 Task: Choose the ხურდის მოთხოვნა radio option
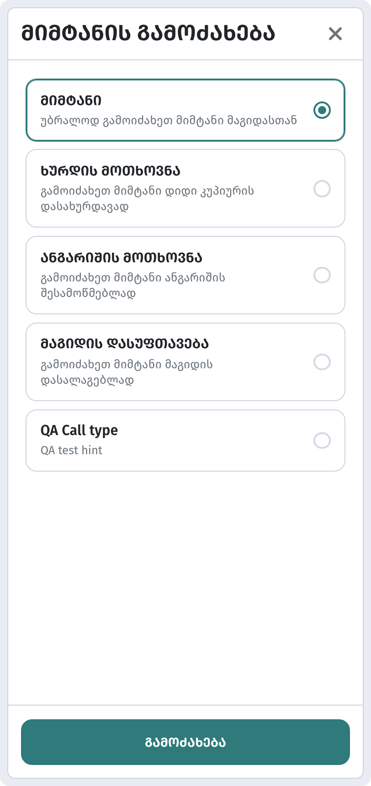[322, 189]
